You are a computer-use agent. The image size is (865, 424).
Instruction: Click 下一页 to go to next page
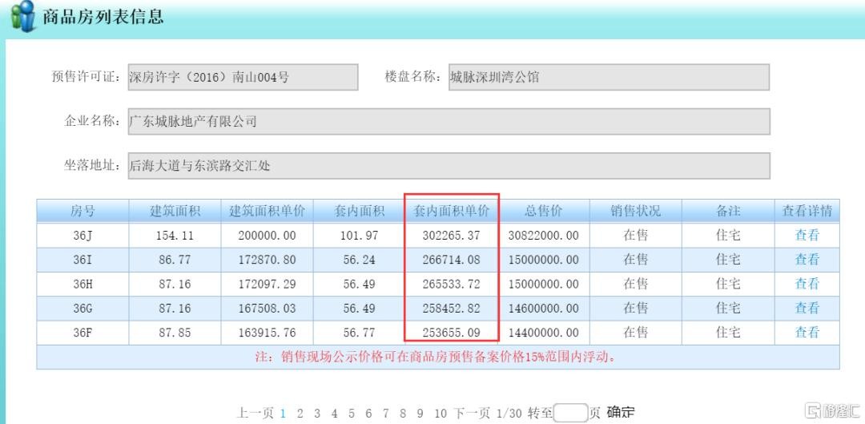[x=472, y=414]
